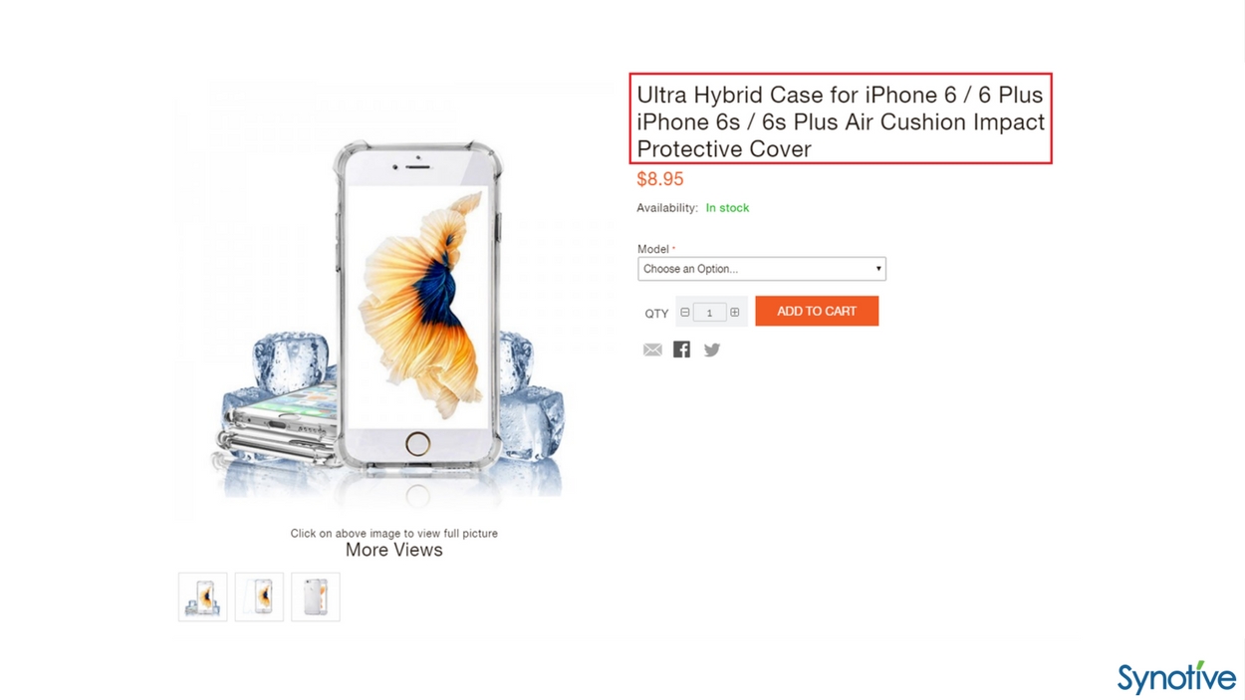Click the ADD TO CART button
The image size is (1245, 700).
(817, 311)
